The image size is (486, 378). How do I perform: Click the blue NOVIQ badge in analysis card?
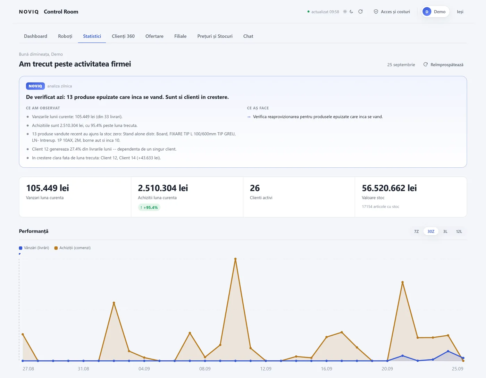pyautogui.click(x=35, y=86)
